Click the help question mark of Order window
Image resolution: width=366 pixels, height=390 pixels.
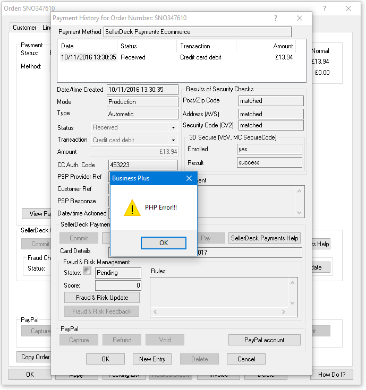[x=325, y=8]
